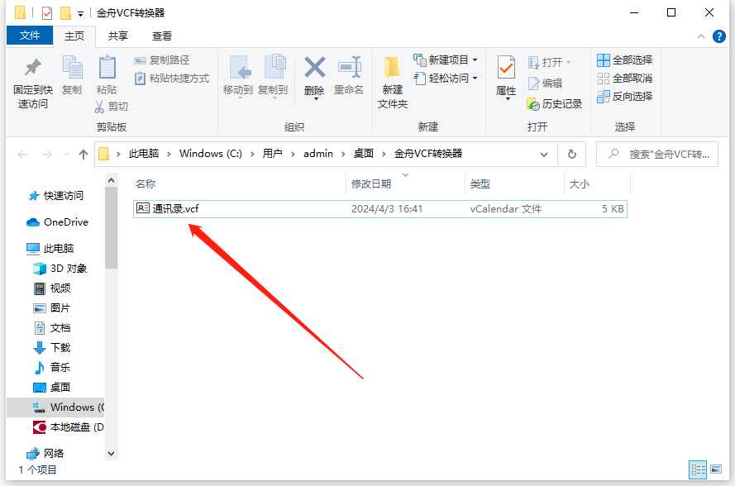735x486 pixels.
Task: Click admin in address breadcrumb
Action: pos(318,154)
